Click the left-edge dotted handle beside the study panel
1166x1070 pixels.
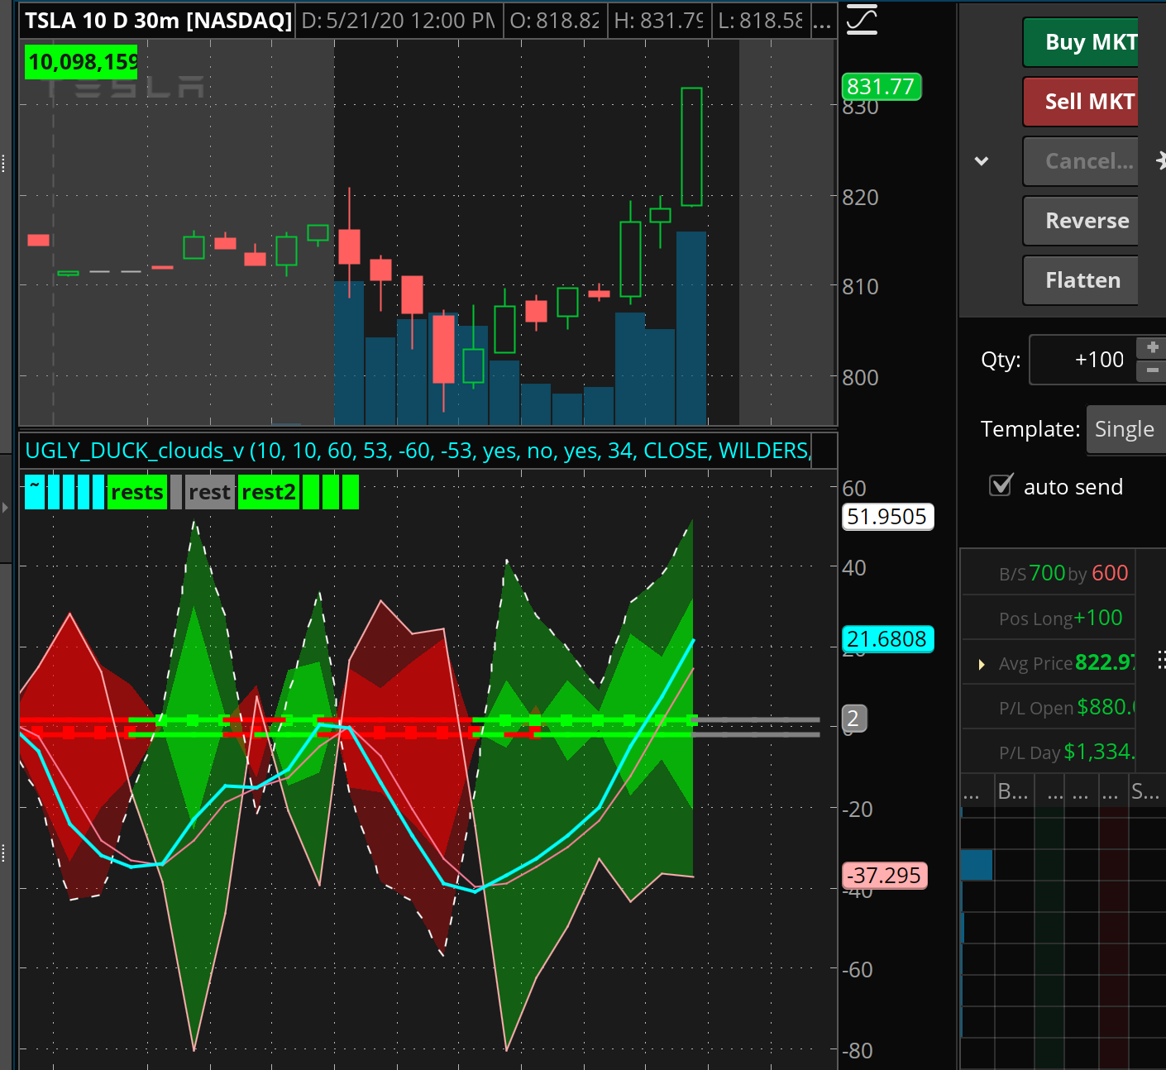[x=4, y=853]
